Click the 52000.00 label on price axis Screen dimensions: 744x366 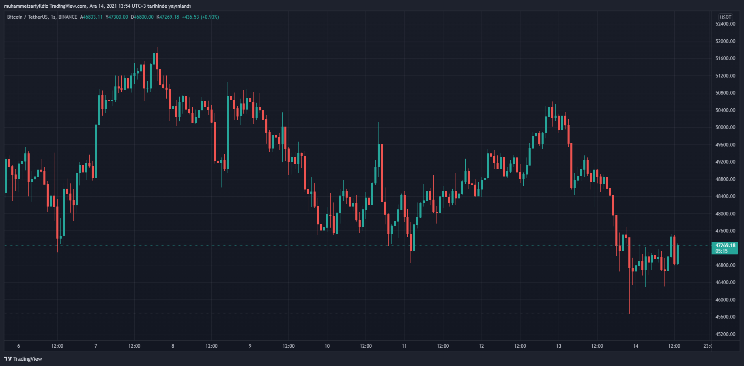tap(725, 41)
